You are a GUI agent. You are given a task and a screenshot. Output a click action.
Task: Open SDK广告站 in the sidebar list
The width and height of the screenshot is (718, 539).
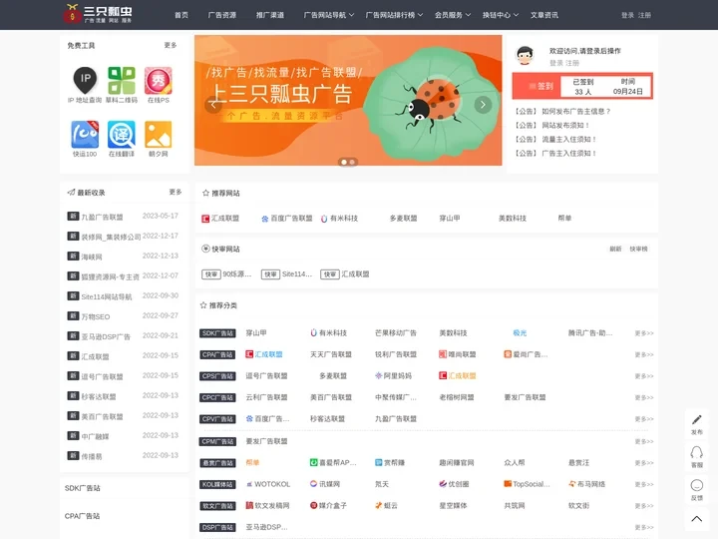(x=83, y=488)
